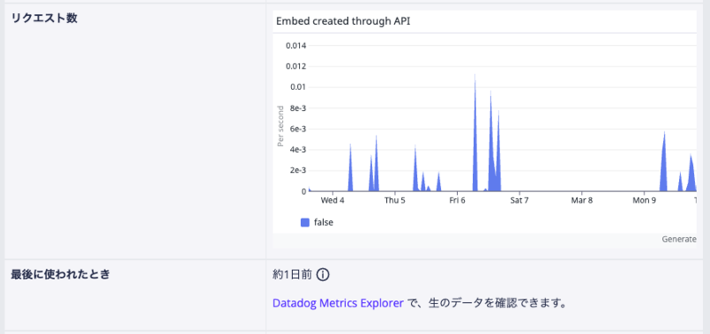Click the Per second axis title
The width and height of the screenshot is (710, 334).
280,126
